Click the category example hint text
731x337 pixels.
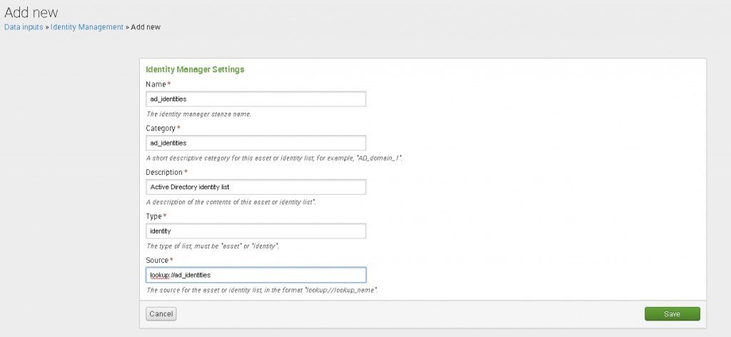(274, 158)
